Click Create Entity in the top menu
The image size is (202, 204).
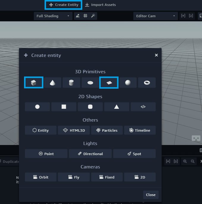coord(64,5)
